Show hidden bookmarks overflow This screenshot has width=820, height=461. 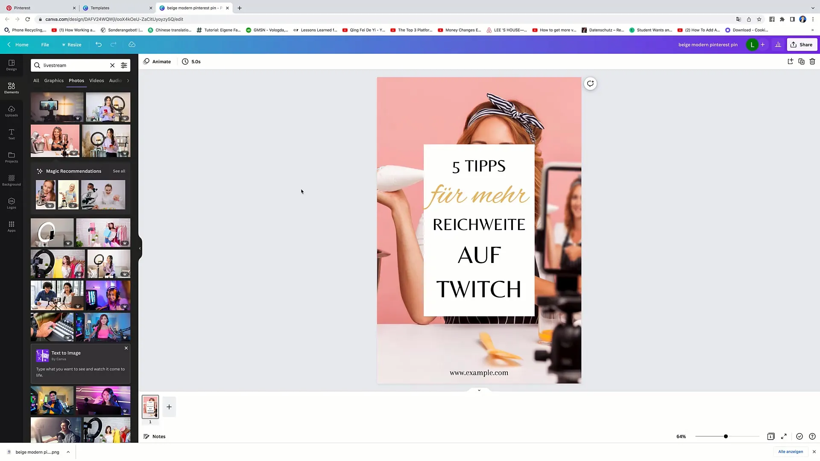(812, 30)
